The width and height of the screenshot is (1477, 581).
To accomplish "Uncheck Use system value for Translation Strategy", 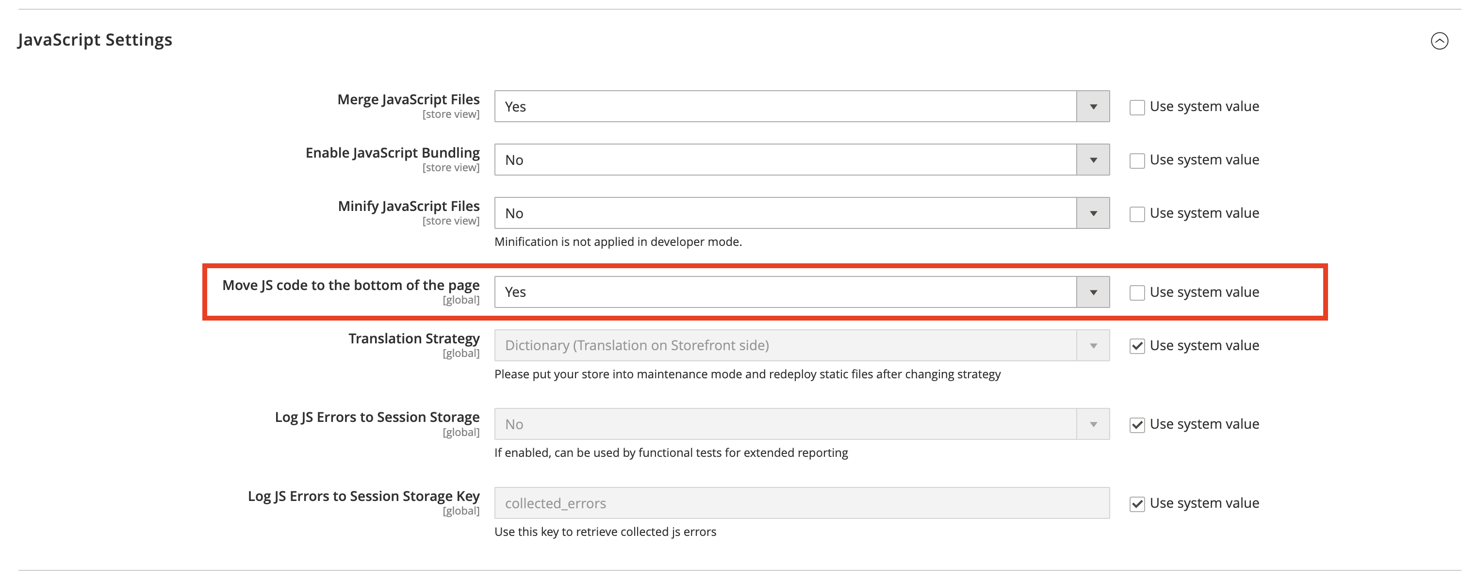I will coord(1136,345).
